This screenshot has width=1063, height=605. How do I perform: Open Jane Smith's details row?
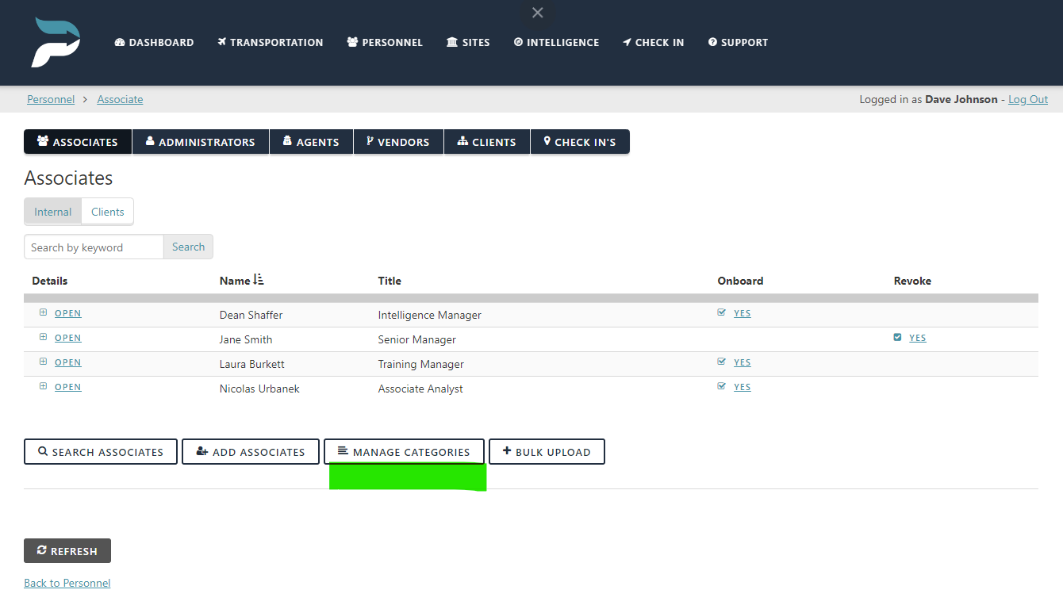(67, 337)
